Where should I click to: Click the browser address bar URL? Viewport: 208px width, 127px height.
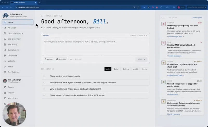(29, 8)
